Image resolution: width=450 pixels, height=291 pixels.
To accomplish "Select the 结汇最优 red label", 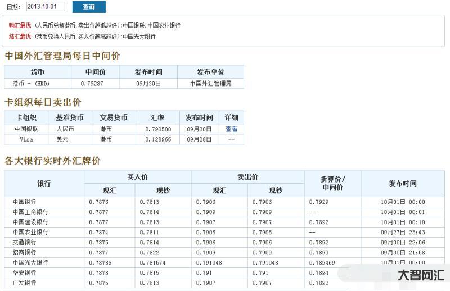I will pyautogui.click(x=20, y=37).
